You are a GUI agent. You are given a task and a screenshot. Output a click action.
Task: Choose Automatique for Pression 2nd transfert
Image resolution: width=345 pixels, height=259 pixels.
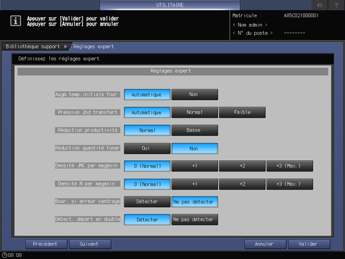(x=147, y=112)
